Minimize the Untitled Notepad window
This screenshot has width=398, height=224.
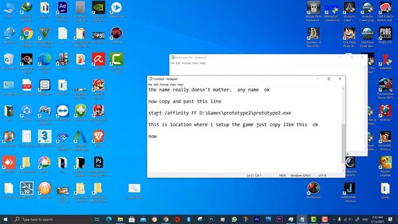pos(318,79)
